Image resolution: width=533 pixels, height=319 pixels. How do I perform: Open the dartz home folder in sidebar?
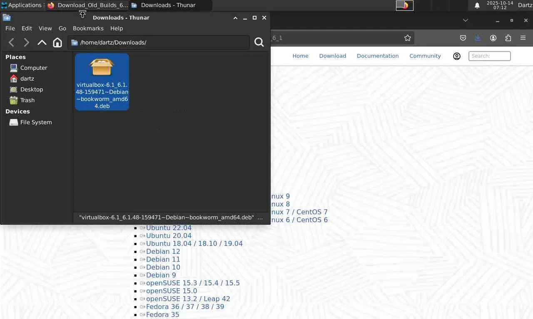tap(27, 79)
